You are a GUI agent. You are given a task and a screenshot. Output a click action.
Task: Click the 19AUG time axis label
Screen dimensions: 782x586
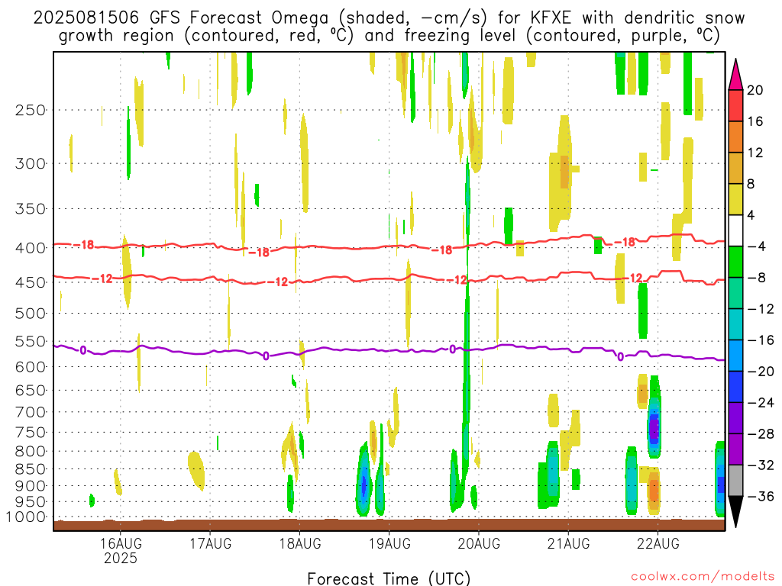click(x=389, y=543)
